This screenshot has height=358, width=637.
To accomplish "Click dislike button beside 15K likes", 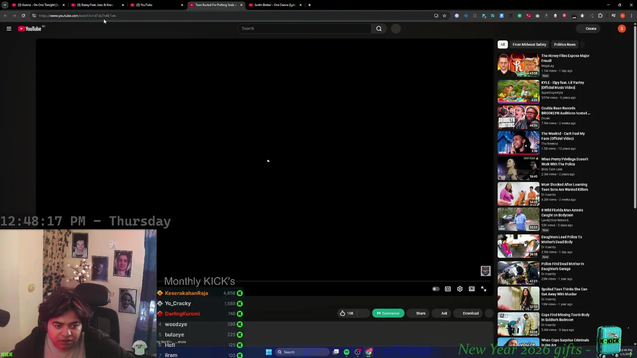I will point(364,313).
